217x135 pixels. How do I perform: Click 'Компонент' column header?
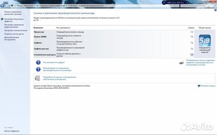(38, 28)
